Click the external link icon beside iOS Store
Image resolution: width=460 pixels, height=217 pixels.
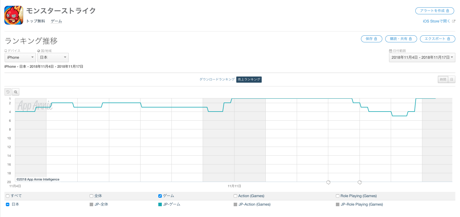pos(454,21)
